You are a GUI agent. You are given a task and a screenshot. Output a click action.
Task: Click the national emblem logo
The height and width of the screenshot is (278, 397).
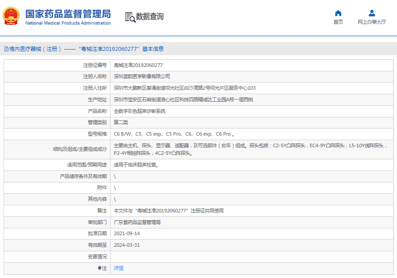pos(11,16)
